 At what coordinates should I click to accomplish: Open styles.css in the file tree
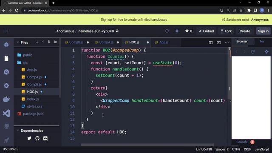click(34, 106)
